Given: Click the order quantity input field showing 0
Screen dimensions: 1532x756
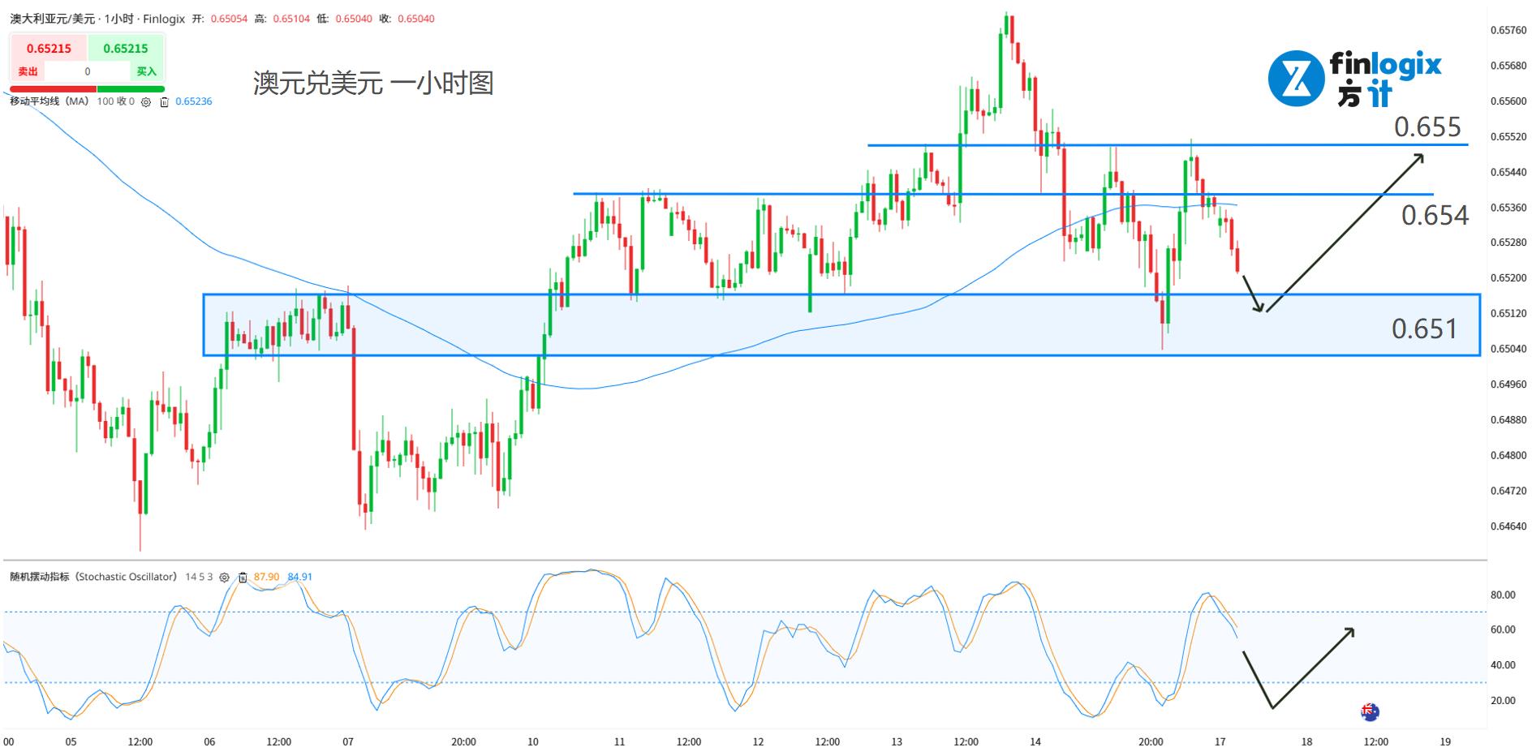Looking at the screenshot, I should (x=88, y=71).
